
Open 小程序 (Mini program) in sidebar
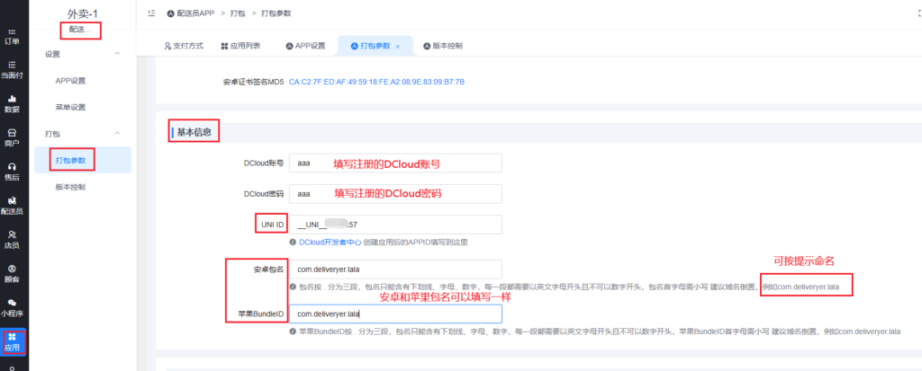(x=12, y=307)
